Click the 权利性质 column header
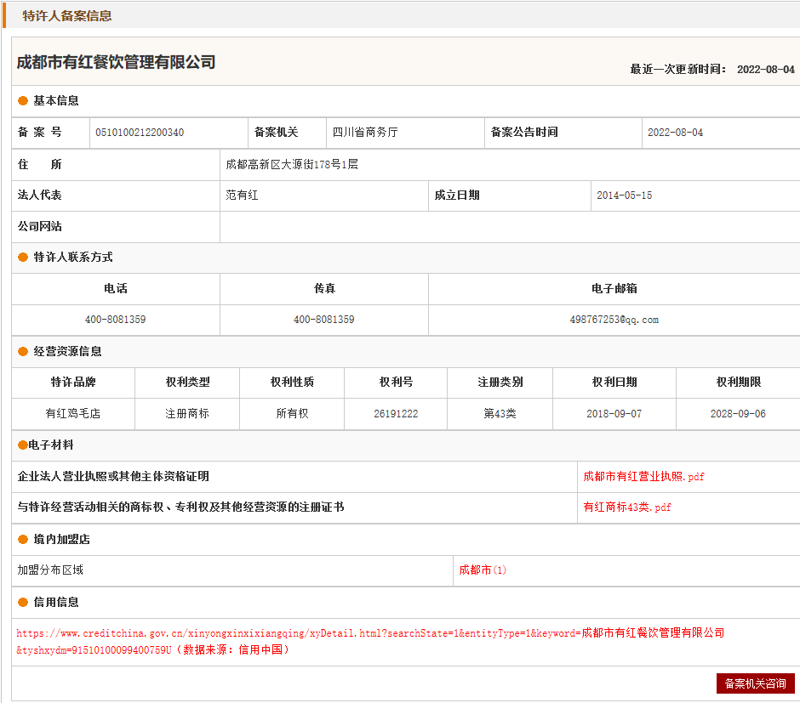 293,382
